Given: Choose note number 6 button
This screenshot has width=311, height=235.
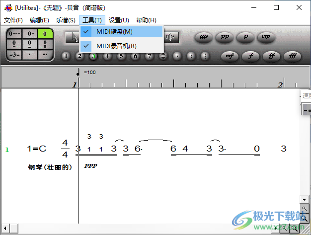Looking at the screenshot, I should [x=135, y=56].
